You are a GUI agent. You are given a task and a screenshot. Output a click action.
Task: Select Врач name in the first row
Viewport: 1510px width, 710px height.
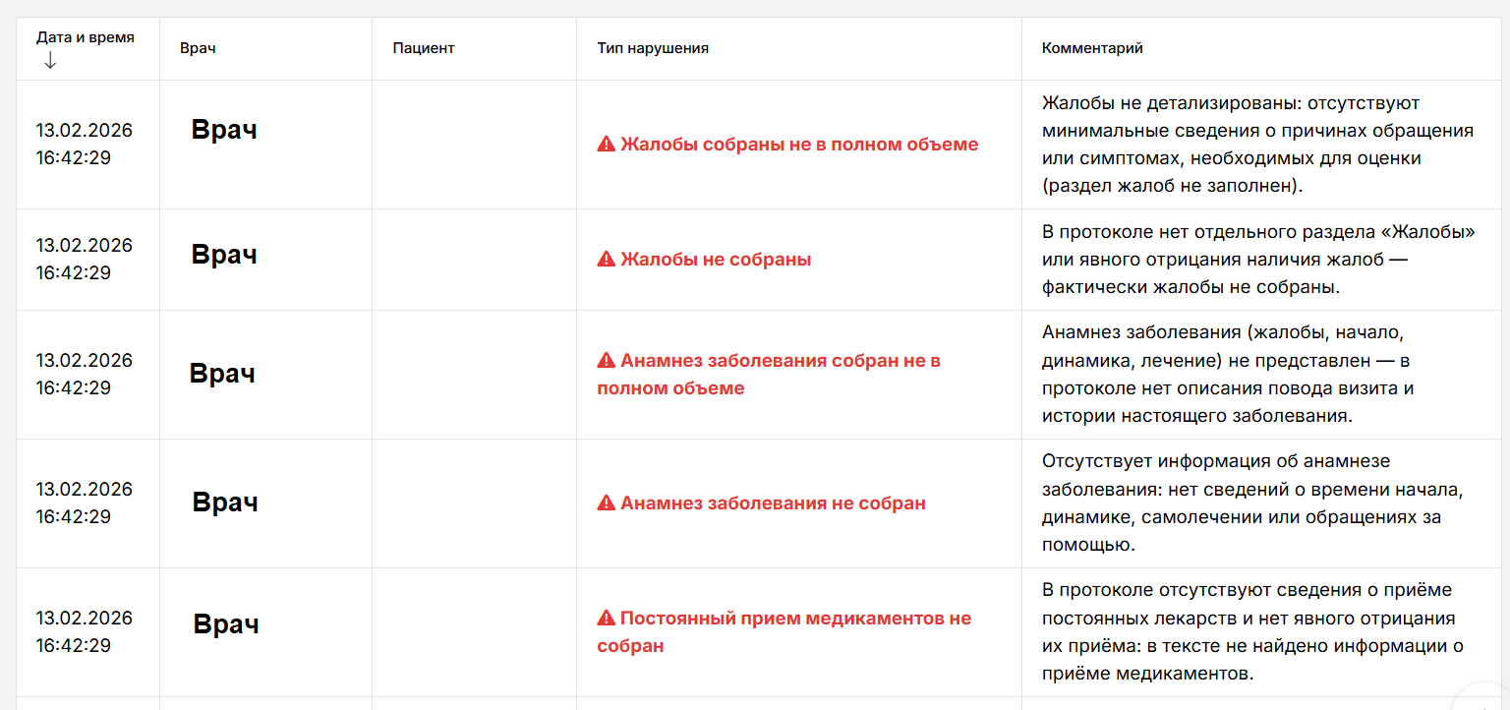point(224,129)
